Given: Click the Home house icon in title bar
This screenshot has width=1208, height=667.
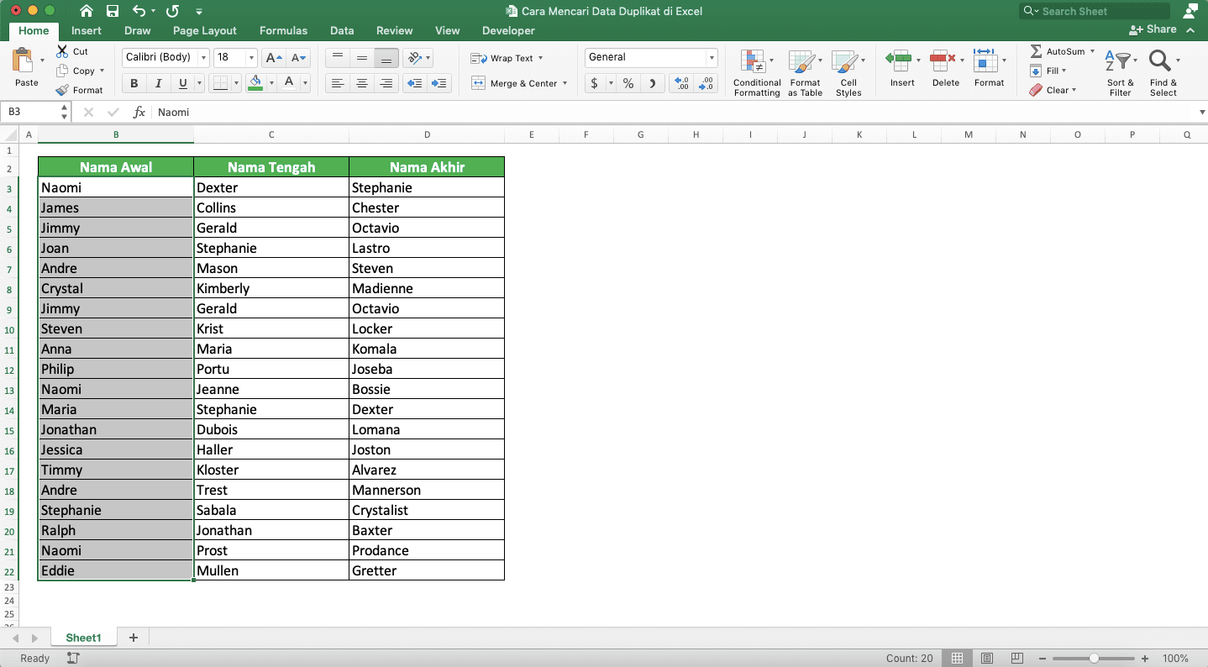Looking at the screenshot, I should point(87,11).
